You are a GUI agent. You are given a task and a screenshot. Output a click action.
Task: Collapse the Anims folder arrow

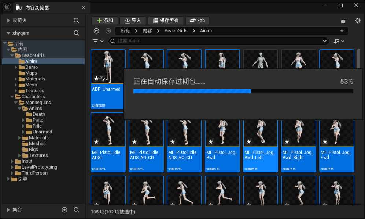pyautogui.click(x=19, y=108)
